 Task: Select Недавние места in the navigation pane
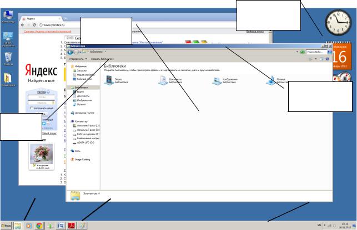pyautogui.click(x=83, y=75)
